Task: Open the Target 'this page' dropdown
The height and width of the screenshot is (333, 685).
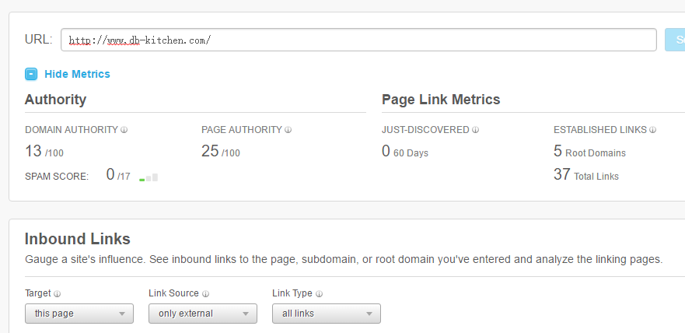Action: click(79, 314)
